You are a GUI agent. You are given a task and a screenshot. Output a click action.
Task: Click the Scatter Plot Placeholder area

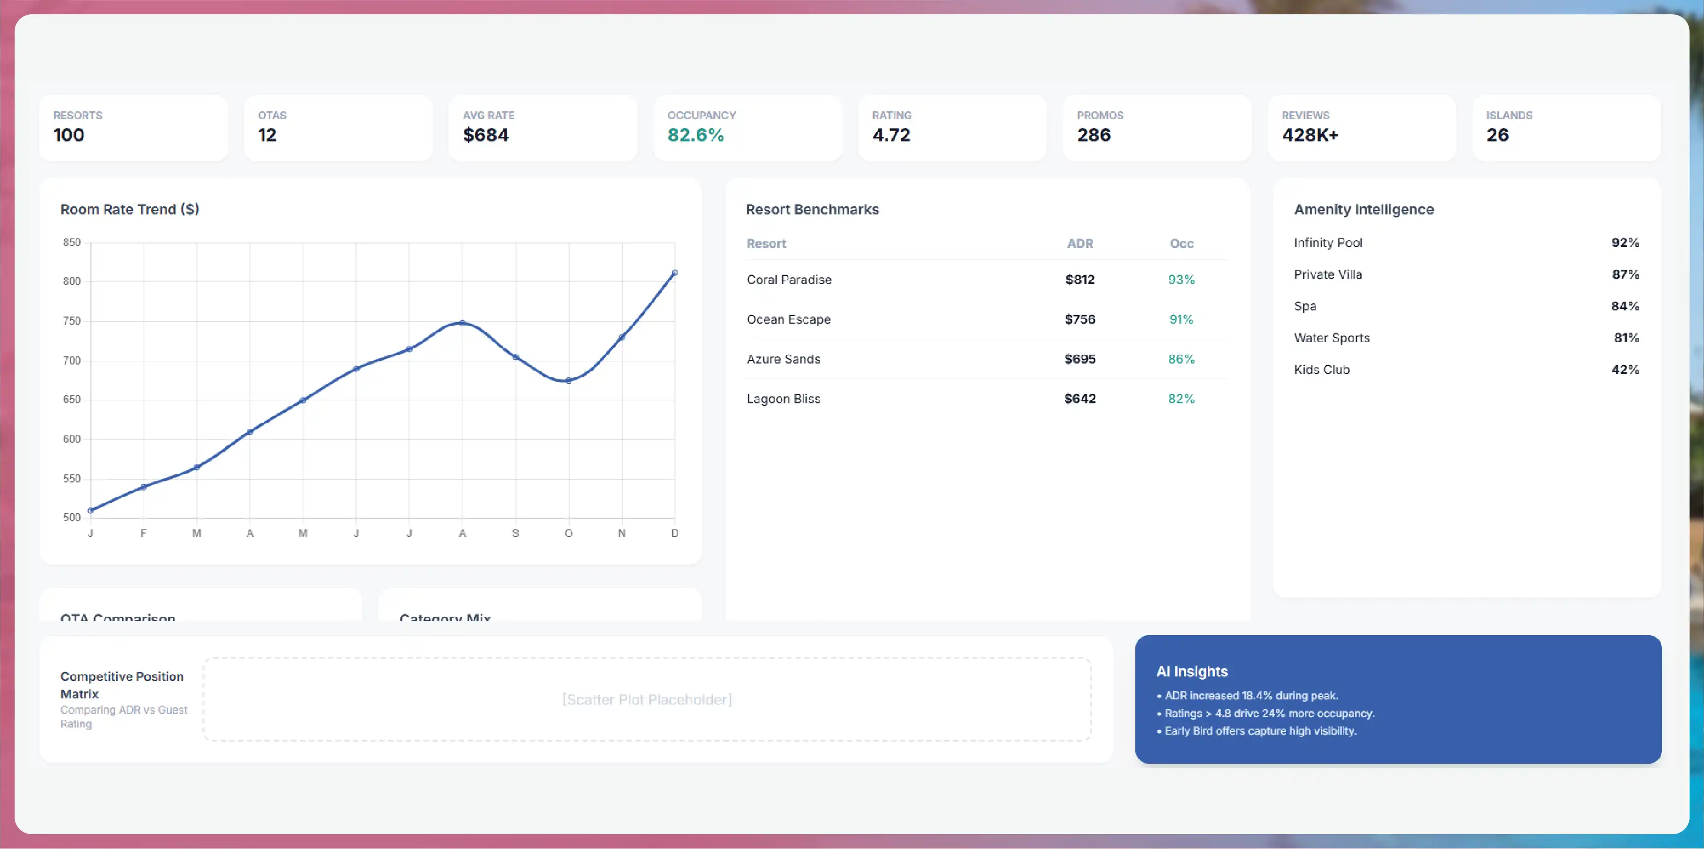[647, 699]
